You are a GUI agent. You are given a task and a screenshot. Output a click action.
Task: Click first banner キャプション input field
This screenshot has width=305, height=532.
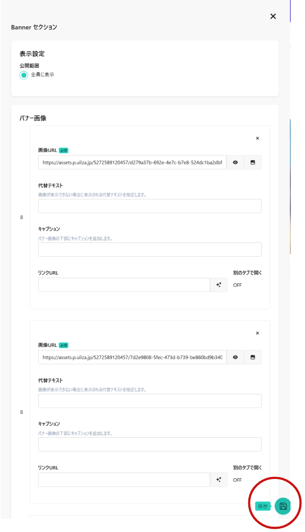(x=150, y=250)
